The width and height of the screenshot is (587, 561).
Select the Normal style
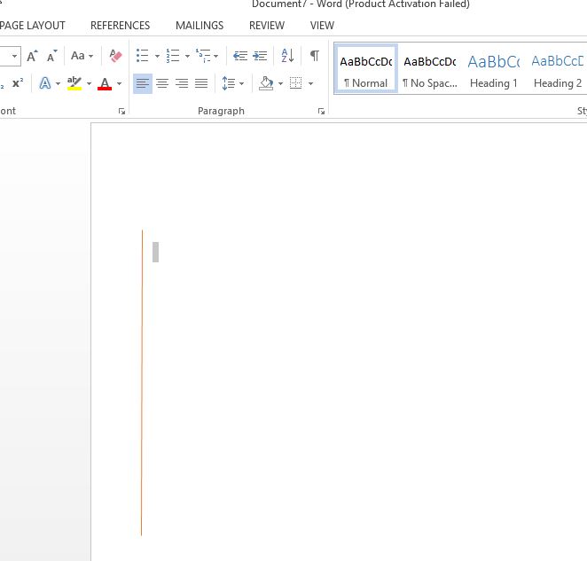click(x=366, y=68)
